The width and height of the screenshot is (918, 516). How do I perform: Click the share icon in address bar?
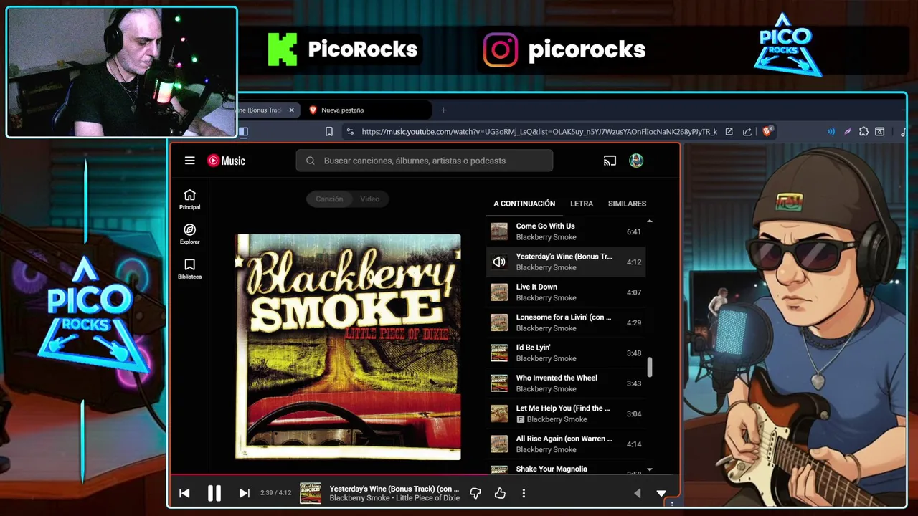tap(747, 131)
